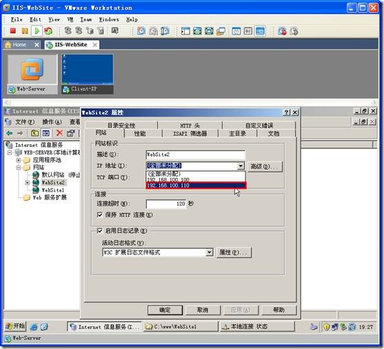Click the Take Snapshot clock icon
Image resolution: width=384 pixels, height=349 pixels.
[141, 31]
